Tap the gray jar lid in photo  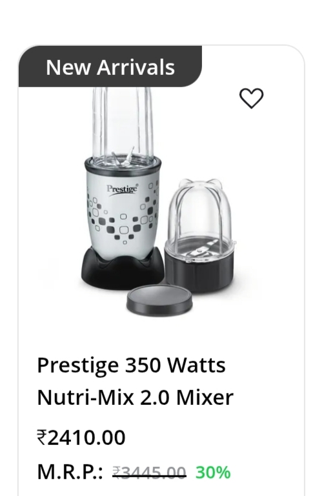pyautogui.click(x=159, y=300)
